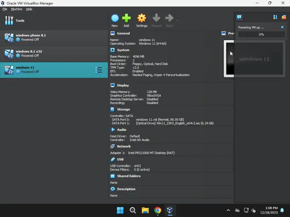Click the Display section header

coord(123,85)
